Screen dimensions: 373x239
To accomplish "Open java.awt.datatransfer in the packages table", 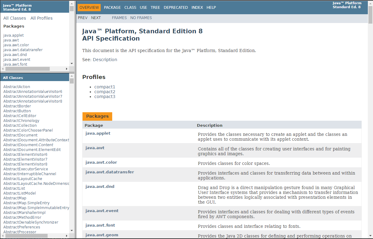I will 110,172.
